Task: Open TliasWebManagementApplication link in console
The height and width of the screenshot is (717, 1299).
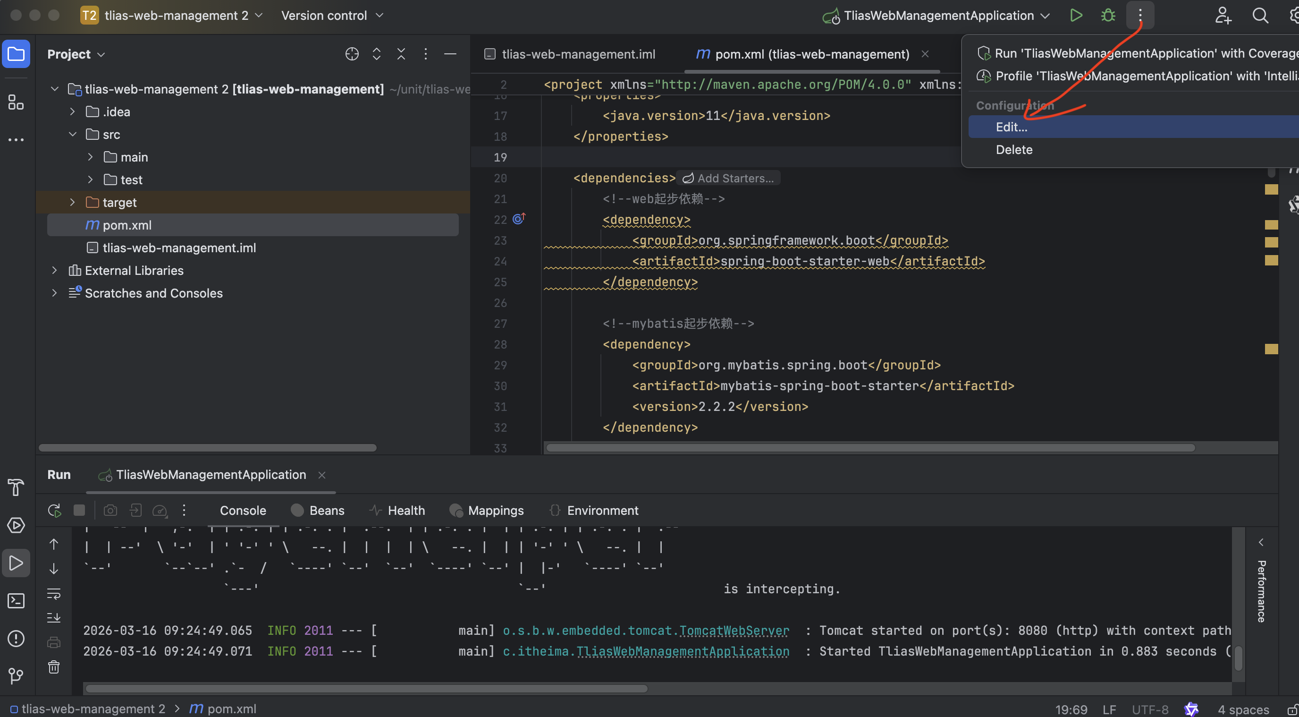Action: (683, 651)
